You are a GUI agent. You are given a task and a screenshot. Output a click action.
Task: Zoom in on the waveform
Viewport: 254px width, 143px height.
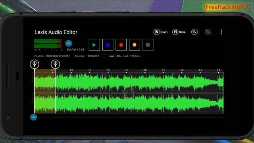coord(194,32)
